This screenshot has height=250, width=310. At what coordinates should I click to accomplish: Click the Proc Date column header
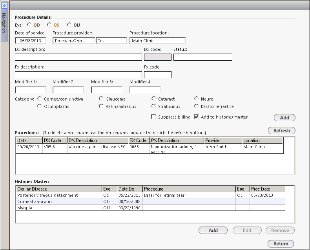[268, 189]
